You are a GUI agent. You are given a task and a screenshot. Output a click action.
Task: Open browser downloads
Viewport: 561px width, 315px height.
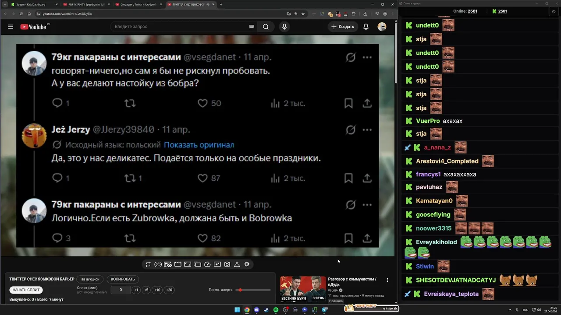coord(365,14)
